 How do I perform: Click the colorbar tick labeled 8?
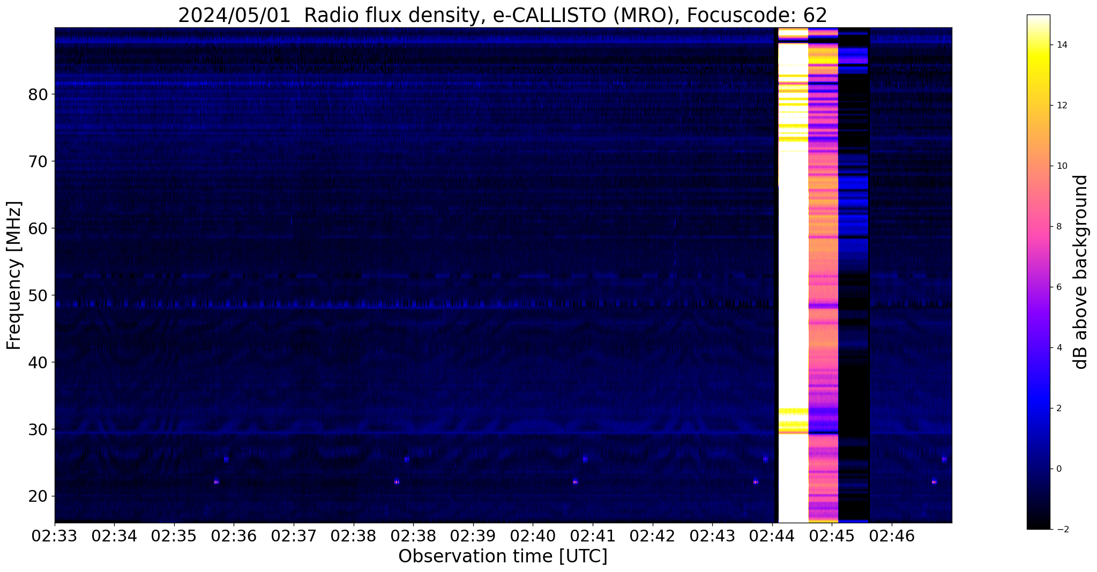click(1058, 227)
